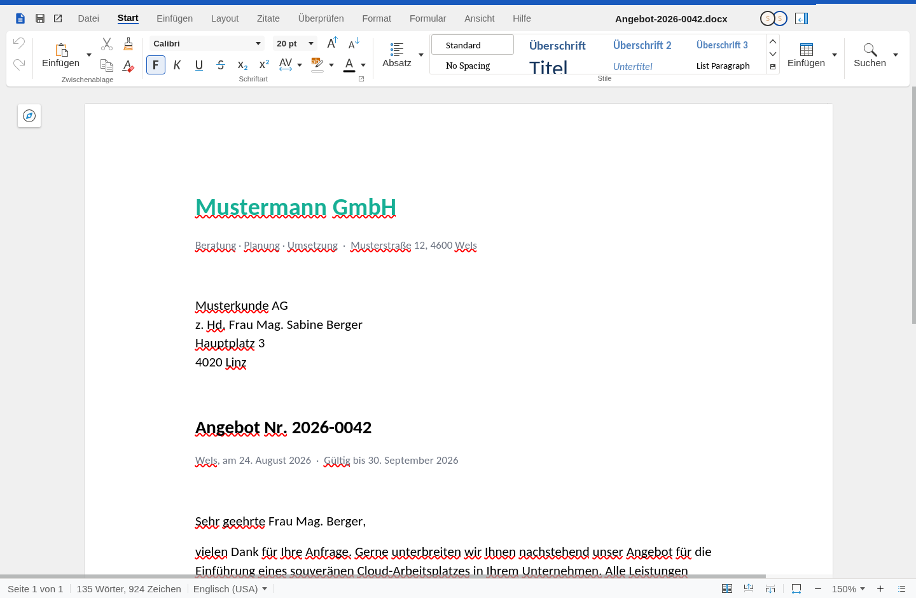
Task: Apply superscript formatting
Action: click(264, 65)
